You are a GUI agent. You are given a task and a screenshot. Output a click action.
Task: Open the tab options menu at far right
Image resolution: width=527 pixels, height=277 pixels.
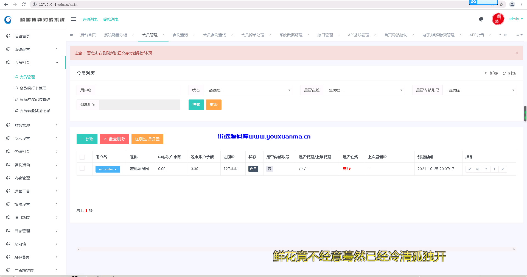click(x=519, y=35)
